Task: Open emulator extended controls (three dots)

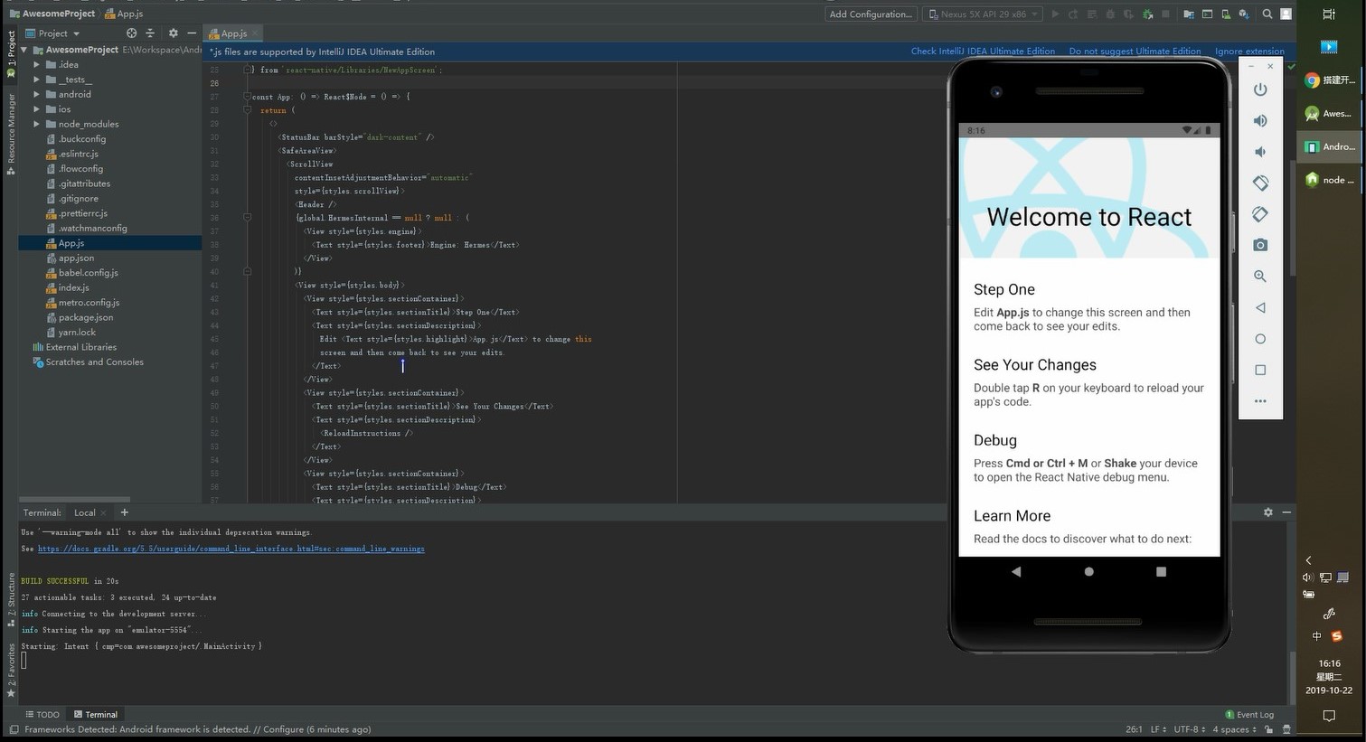Action: (1260, 400)
